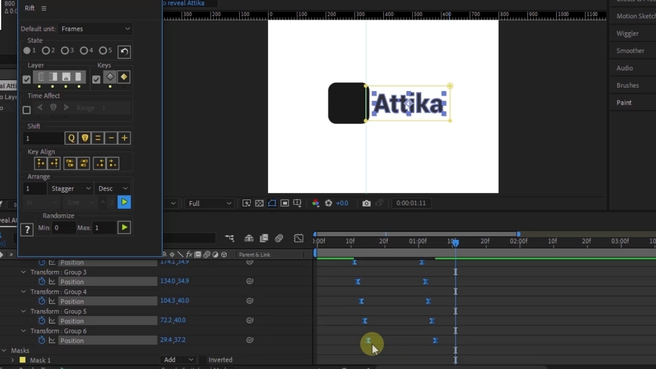Enable the Time Affect checkbox
Viewport: 656px width, 369px height.
pos(27,110)
